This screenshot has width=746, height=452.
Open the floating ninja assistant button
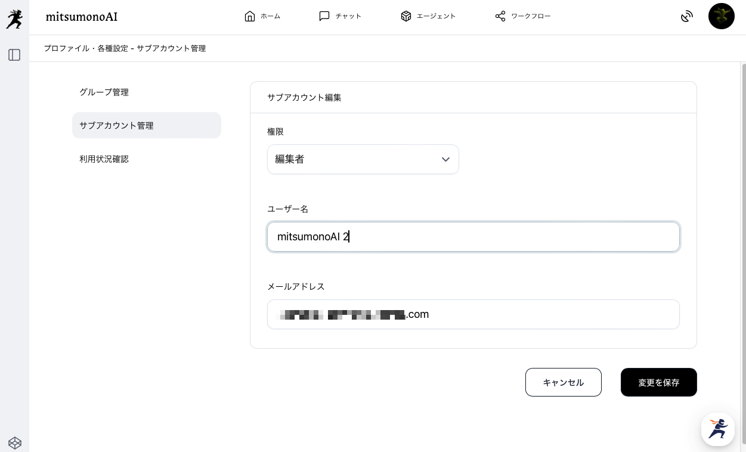point(717,429)
